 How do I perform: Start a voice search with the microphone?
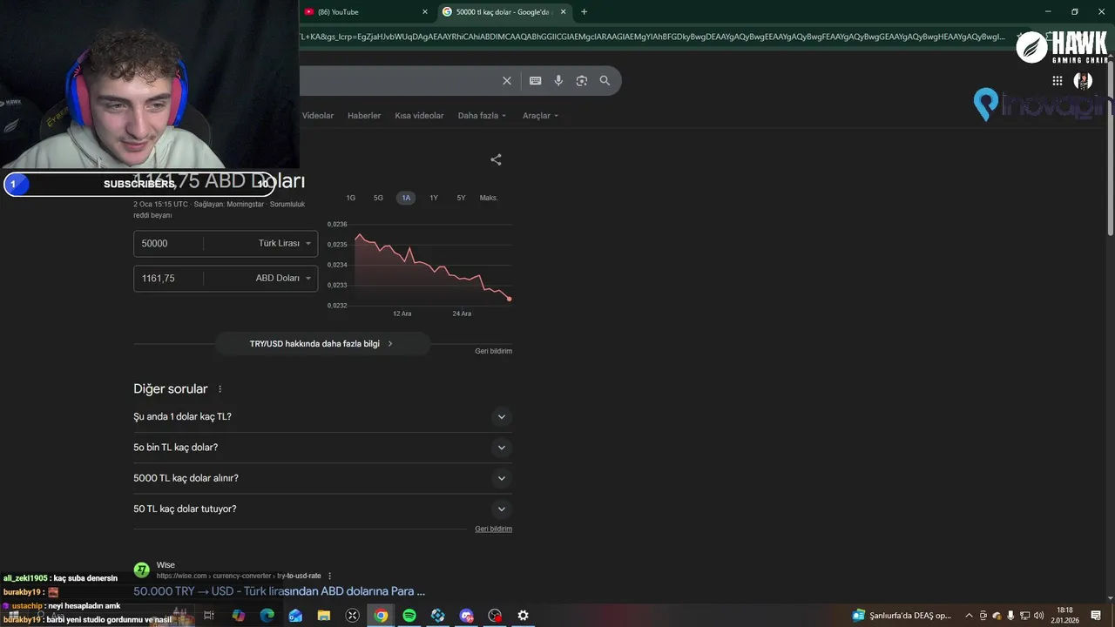click(x=558, y=81)
